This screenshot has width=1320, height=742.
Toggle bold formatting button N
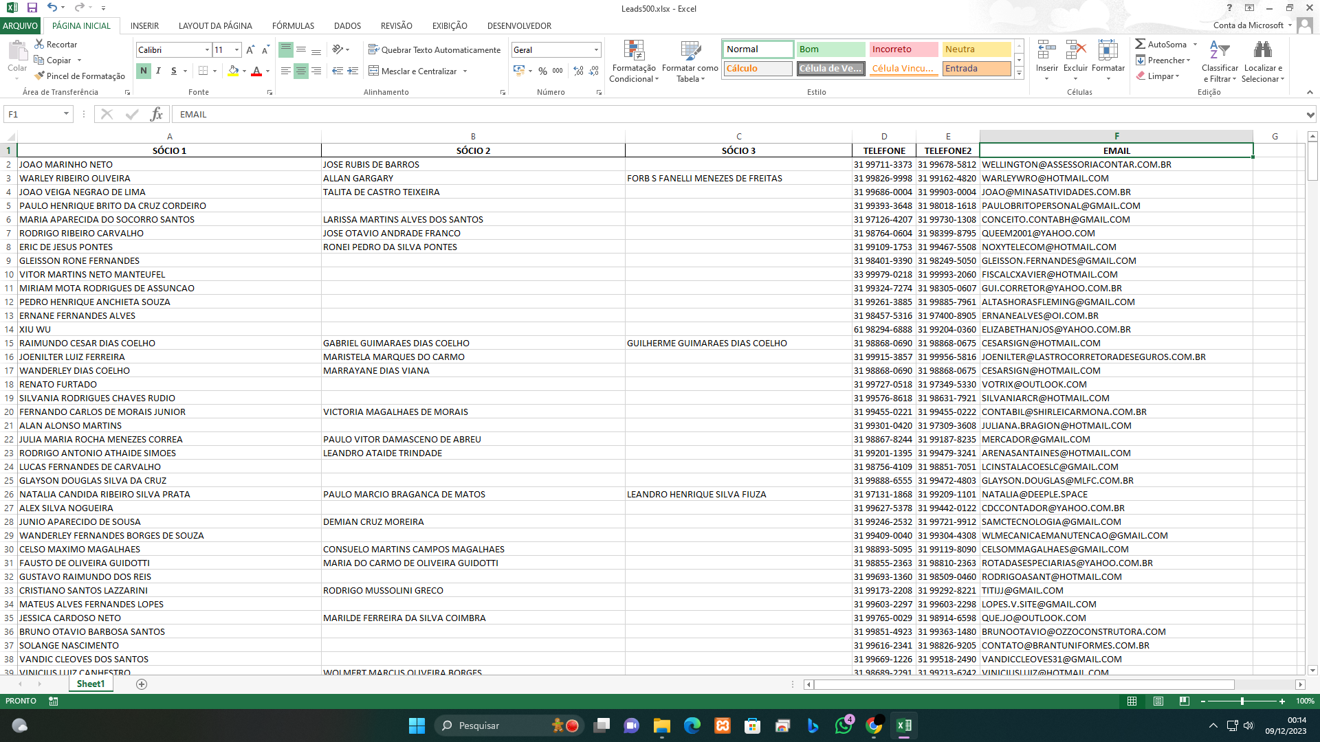pyautogui.click(x=143, y=71)
